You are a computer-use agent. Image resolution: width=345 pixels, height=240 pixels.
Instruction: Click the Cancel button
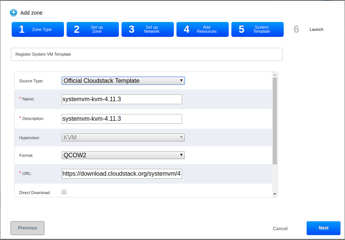coord(280,229)
